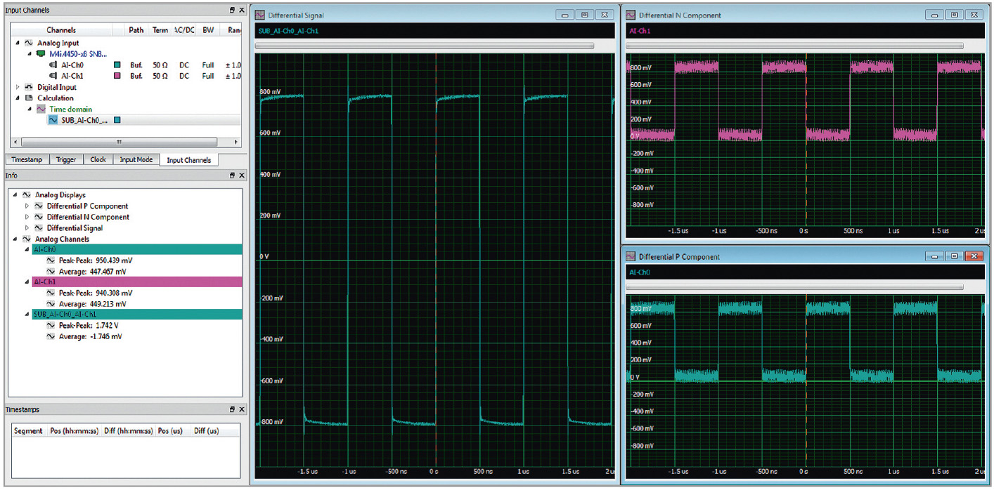Viewport: 994px width, 490px height.
Task: Click the Differential N Component display icon in Info
Action: point(40,217)
